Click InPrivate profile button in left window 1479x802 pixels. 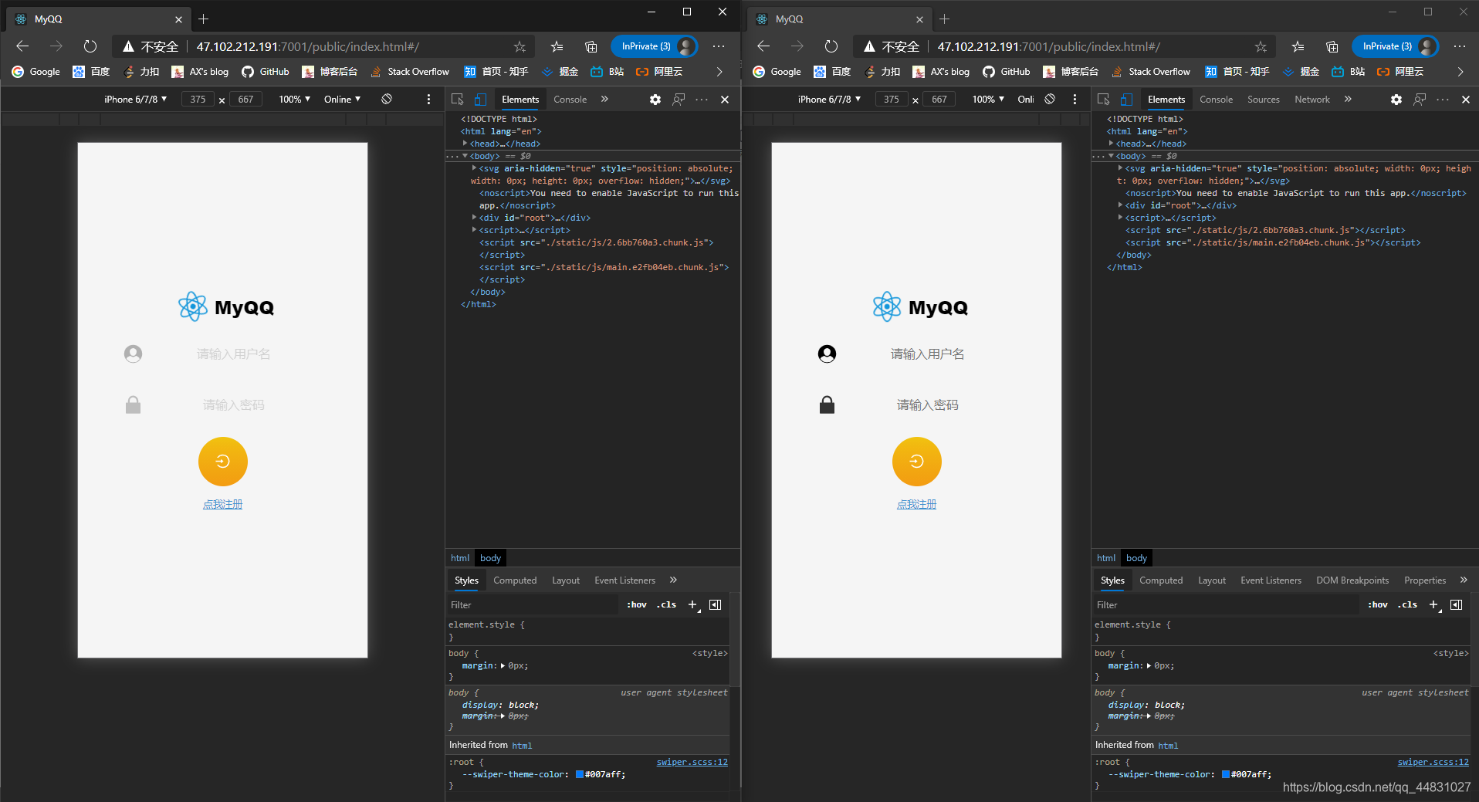pos(655,46)
